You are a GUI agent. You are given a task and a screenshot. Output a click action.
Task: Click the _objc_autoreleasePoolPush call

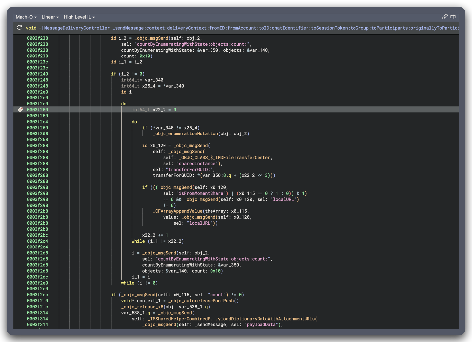(x=201, y=301)
